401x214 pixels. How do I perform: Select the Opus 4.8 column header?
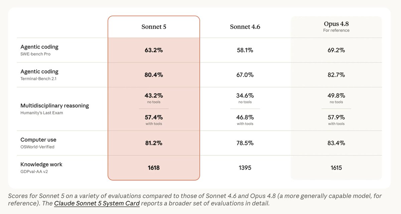coord(336,26)
